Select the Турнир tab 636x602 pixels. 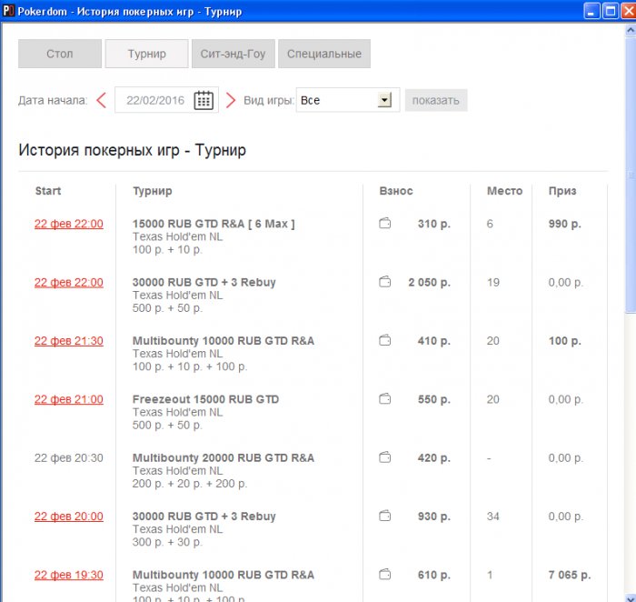coord(147,54)
